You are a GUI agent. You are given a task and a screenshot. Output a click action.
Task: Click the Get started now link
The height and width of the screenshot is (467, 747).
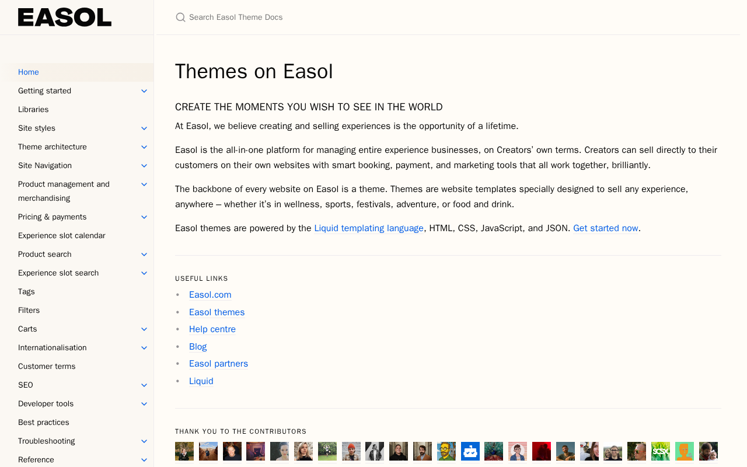tap(606, 228)
